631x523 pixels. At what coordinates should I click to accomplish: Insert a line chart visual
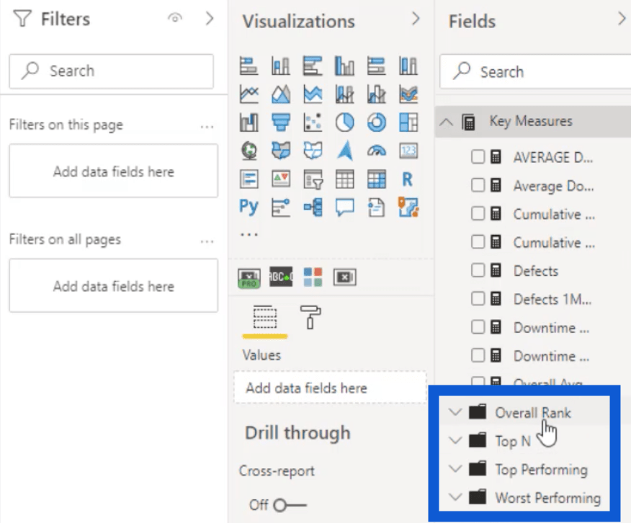point(249,94)
